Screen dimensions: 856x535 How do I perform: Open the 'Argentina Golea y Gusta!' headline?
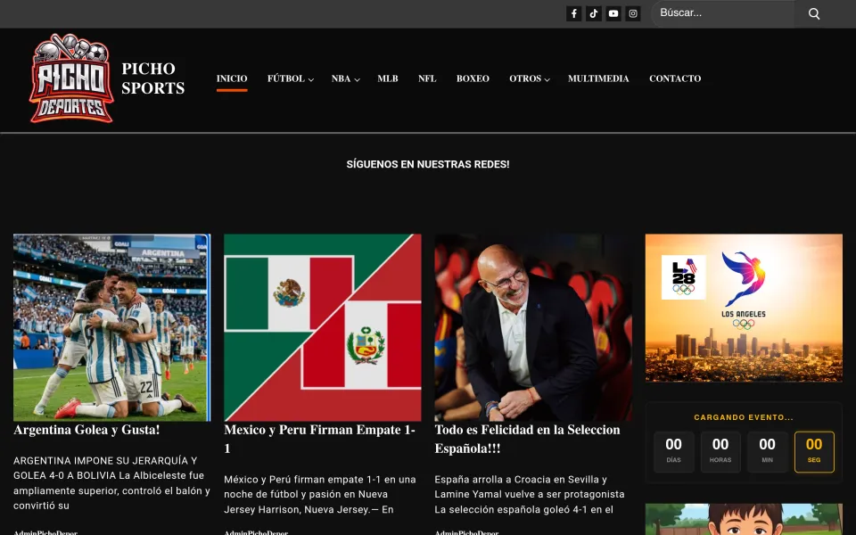tap(86, 430)
